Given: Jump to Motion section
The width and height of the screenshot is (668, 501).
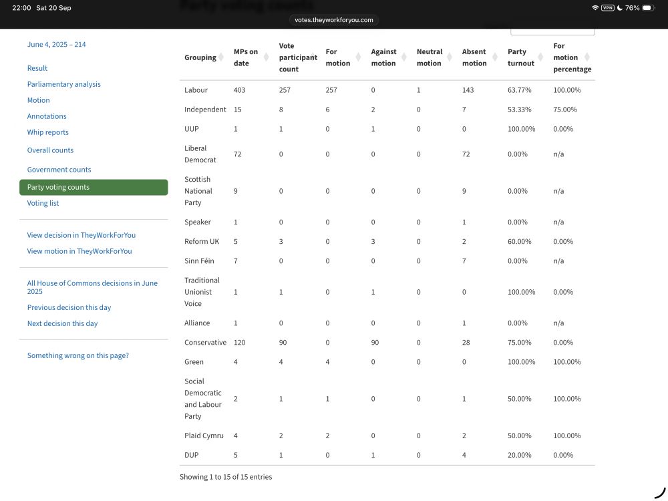Looking at the screenshot, I should pos(38,100).
